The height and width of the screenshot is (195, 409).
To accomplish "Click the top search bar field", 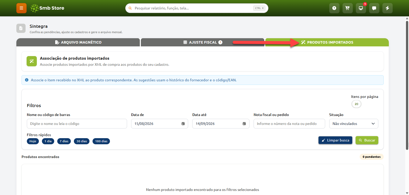I will click(x=197, y=8).
